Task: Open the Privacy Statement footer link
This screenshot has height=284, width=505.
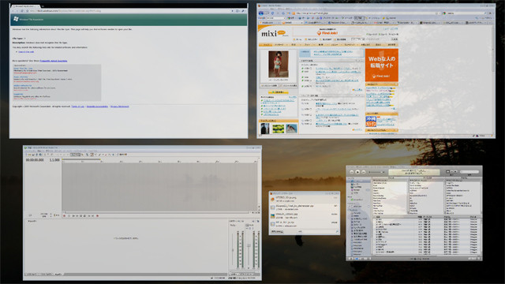Action: 119,106
